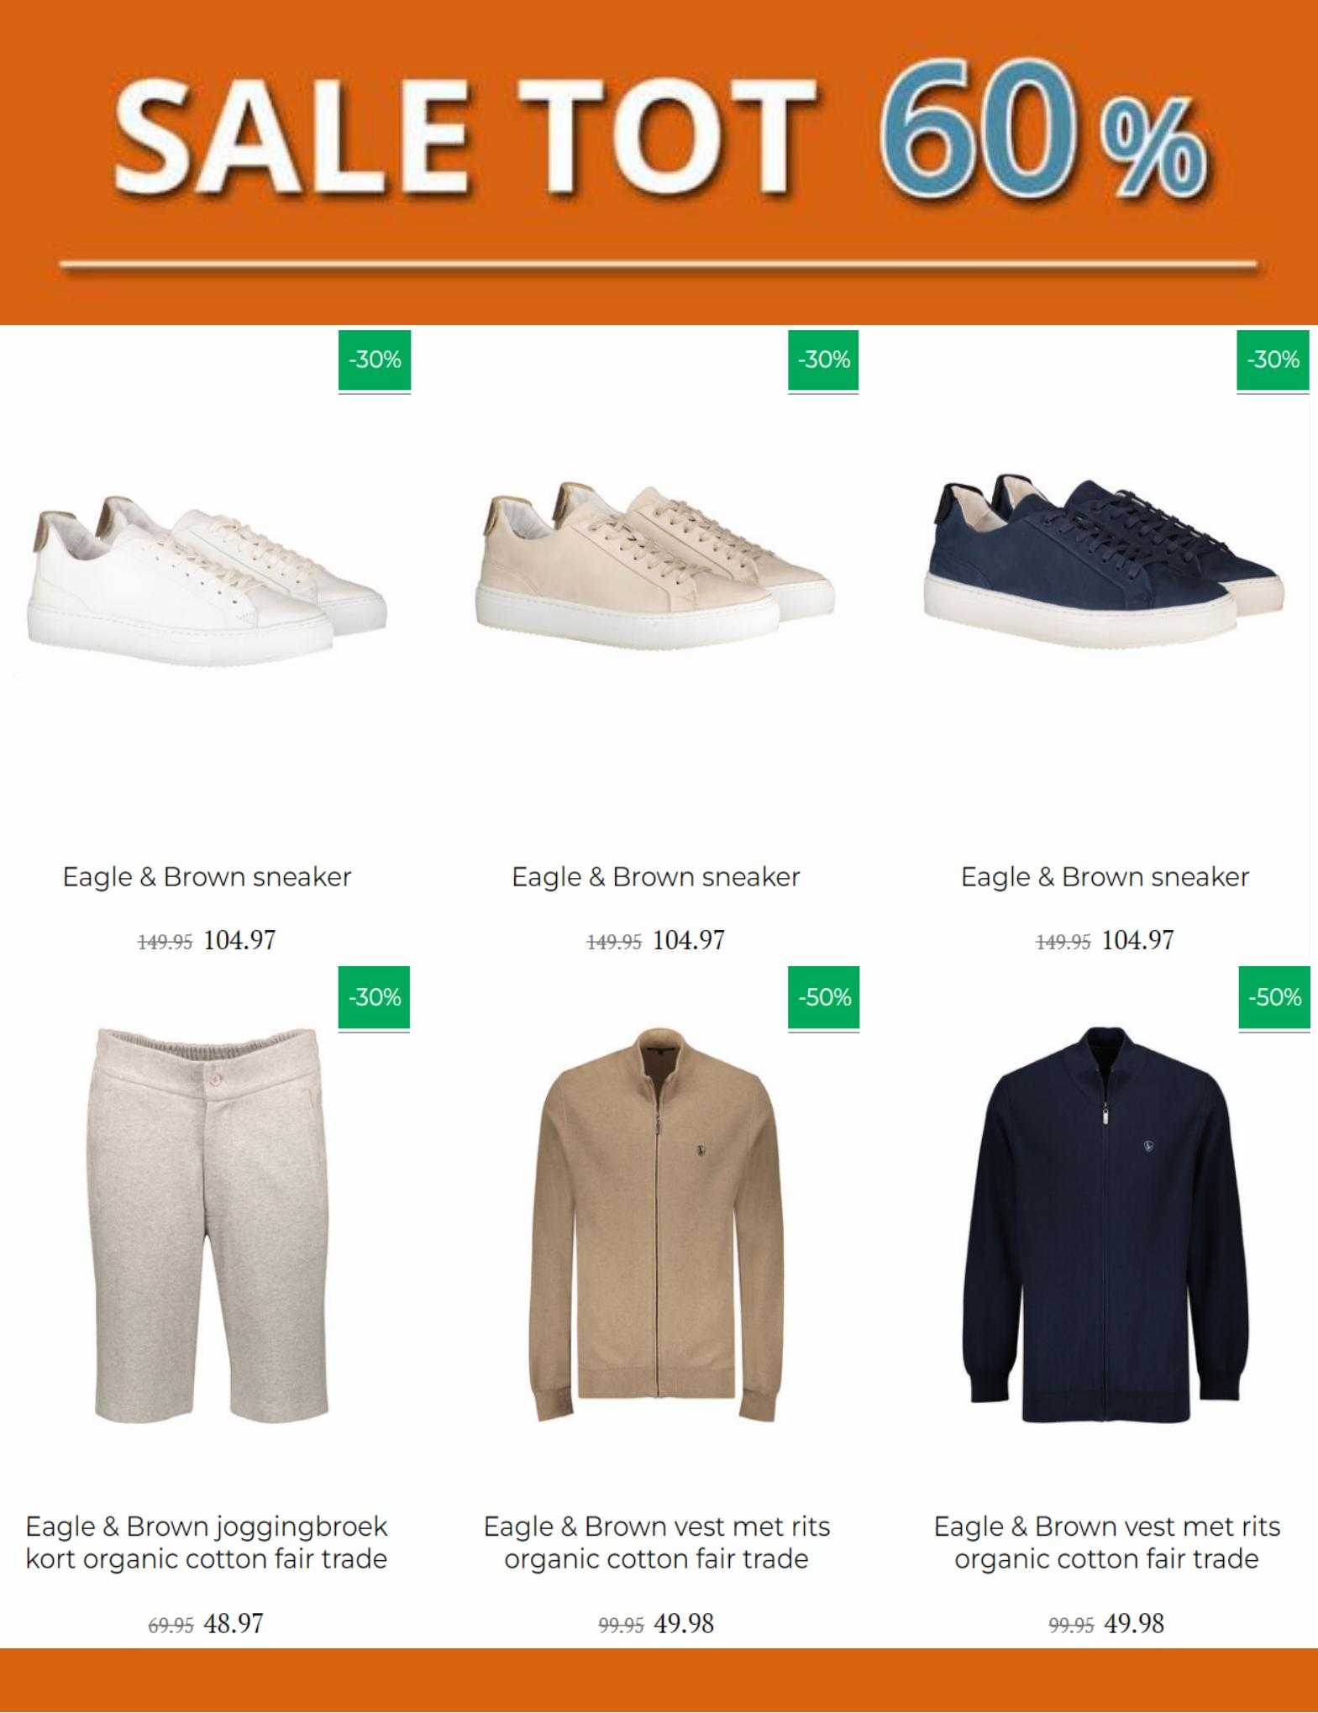The image size is (1318, 1713).
Task: Open the Eagle & Brown joggingbroek kort title link
Action: (x=207, y=1542)
